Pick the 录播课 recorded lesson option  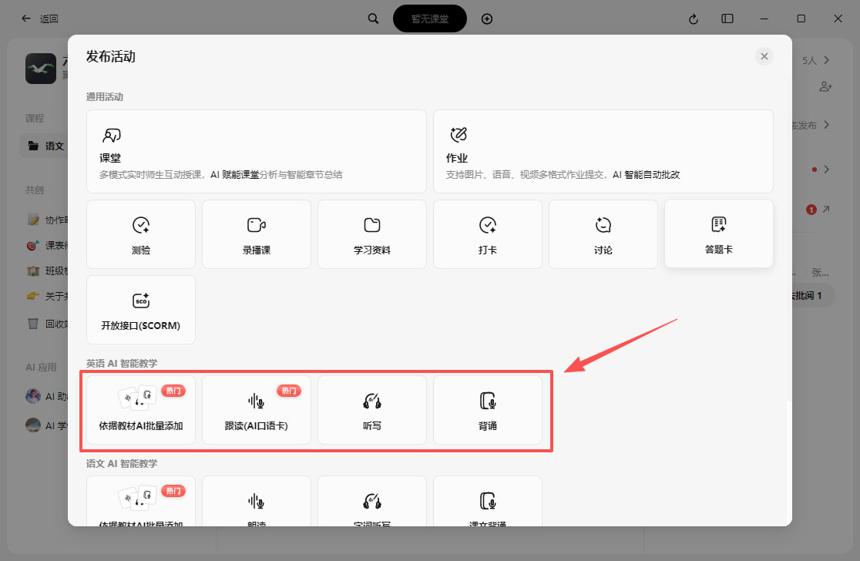[x=256, y=234]
